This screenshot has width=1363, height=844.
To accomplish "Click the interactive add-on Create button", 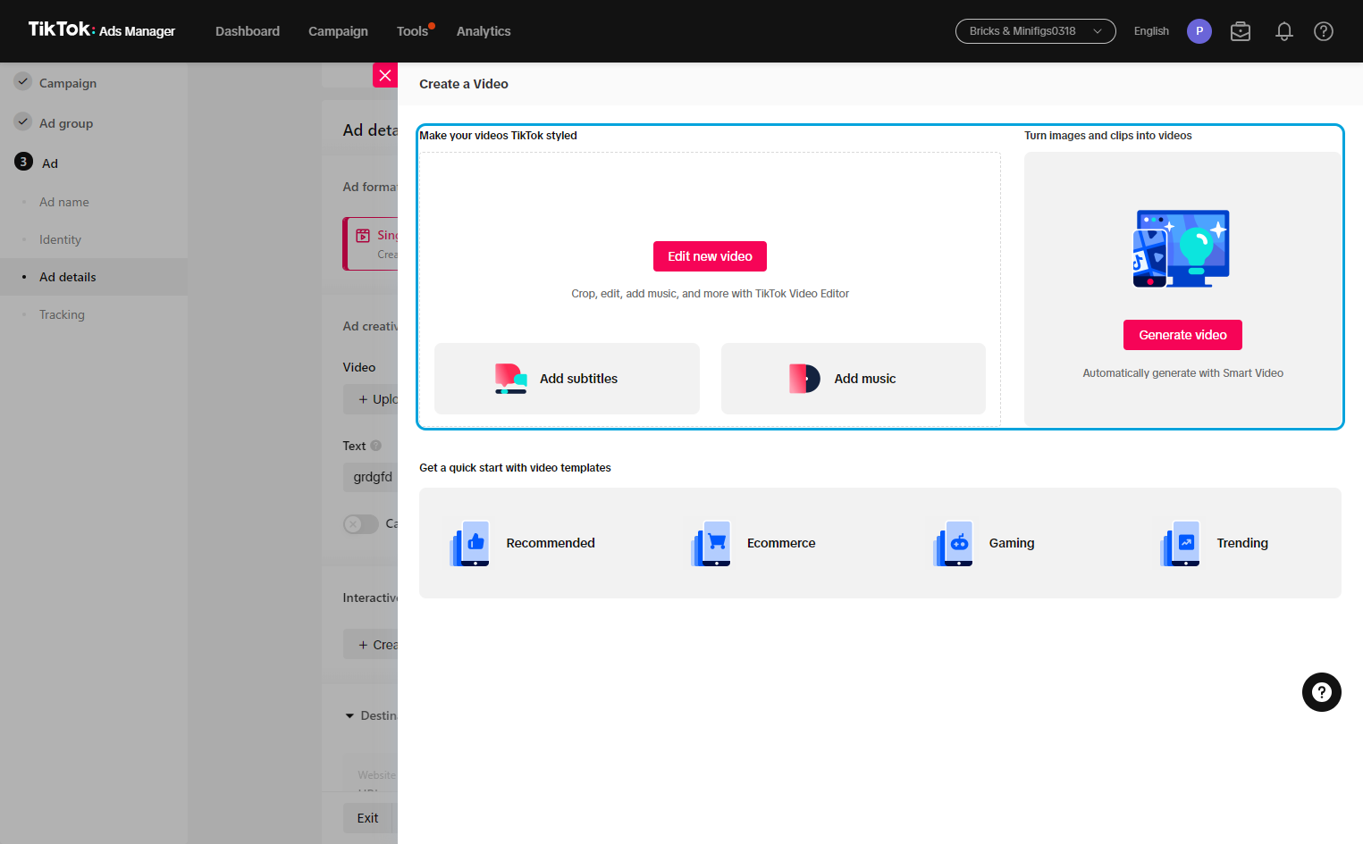I will 371,645.
